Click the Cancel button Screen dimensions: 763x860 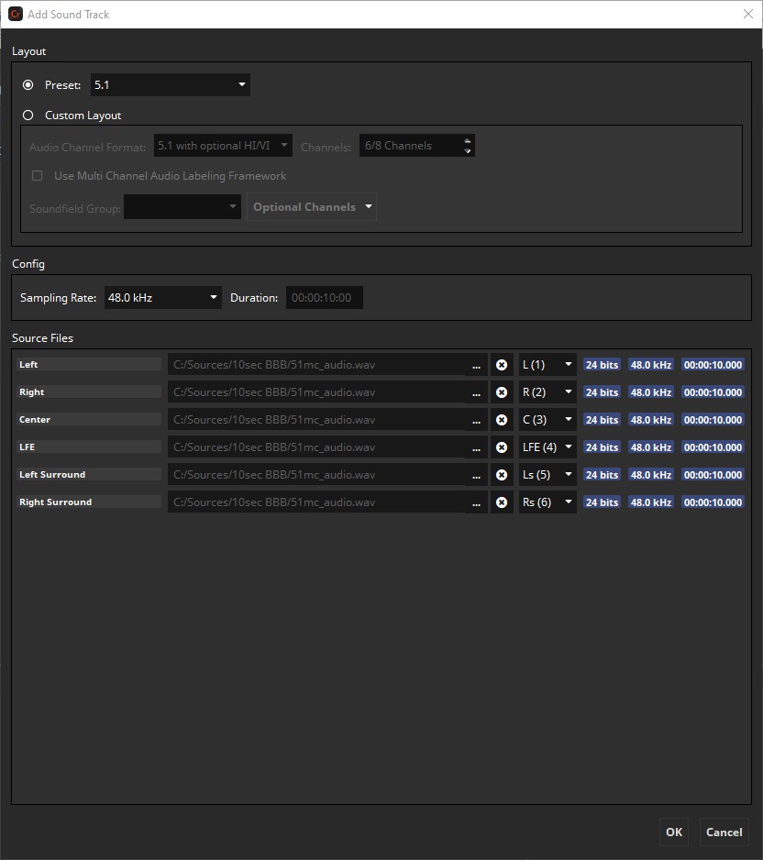(724, 832)
